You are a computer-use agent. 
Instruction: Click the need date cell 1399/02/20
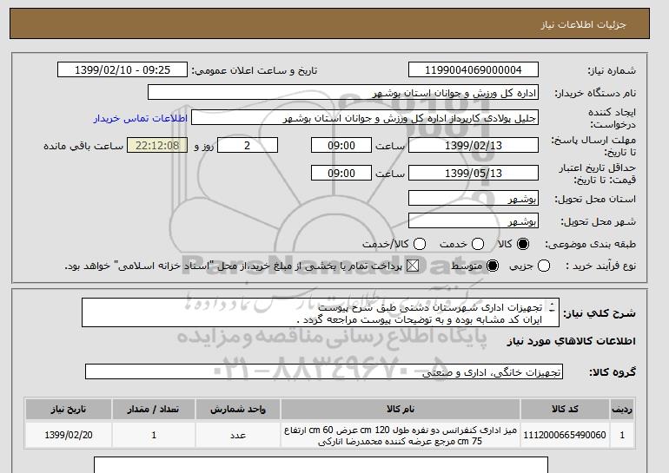69,435
